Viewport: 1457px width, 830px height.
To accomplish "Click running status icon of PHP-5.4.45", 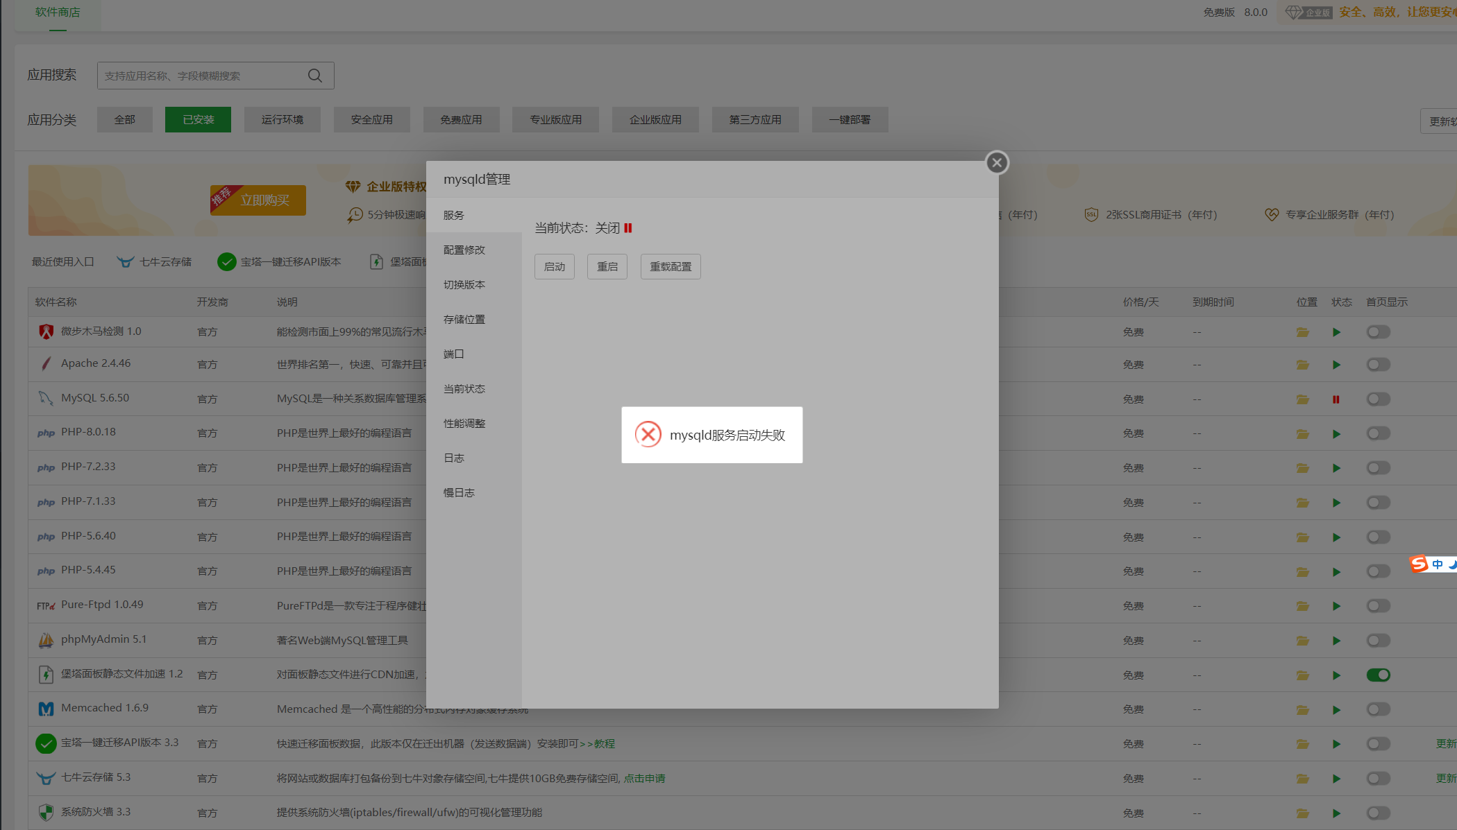I will click(x=1336, y=572).
